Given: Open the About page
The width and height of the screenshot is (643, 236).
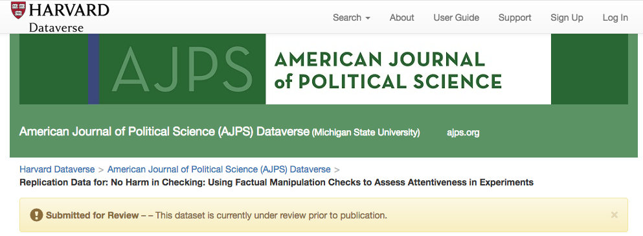Looking at the screenshot, I should (x=402, y=18).
